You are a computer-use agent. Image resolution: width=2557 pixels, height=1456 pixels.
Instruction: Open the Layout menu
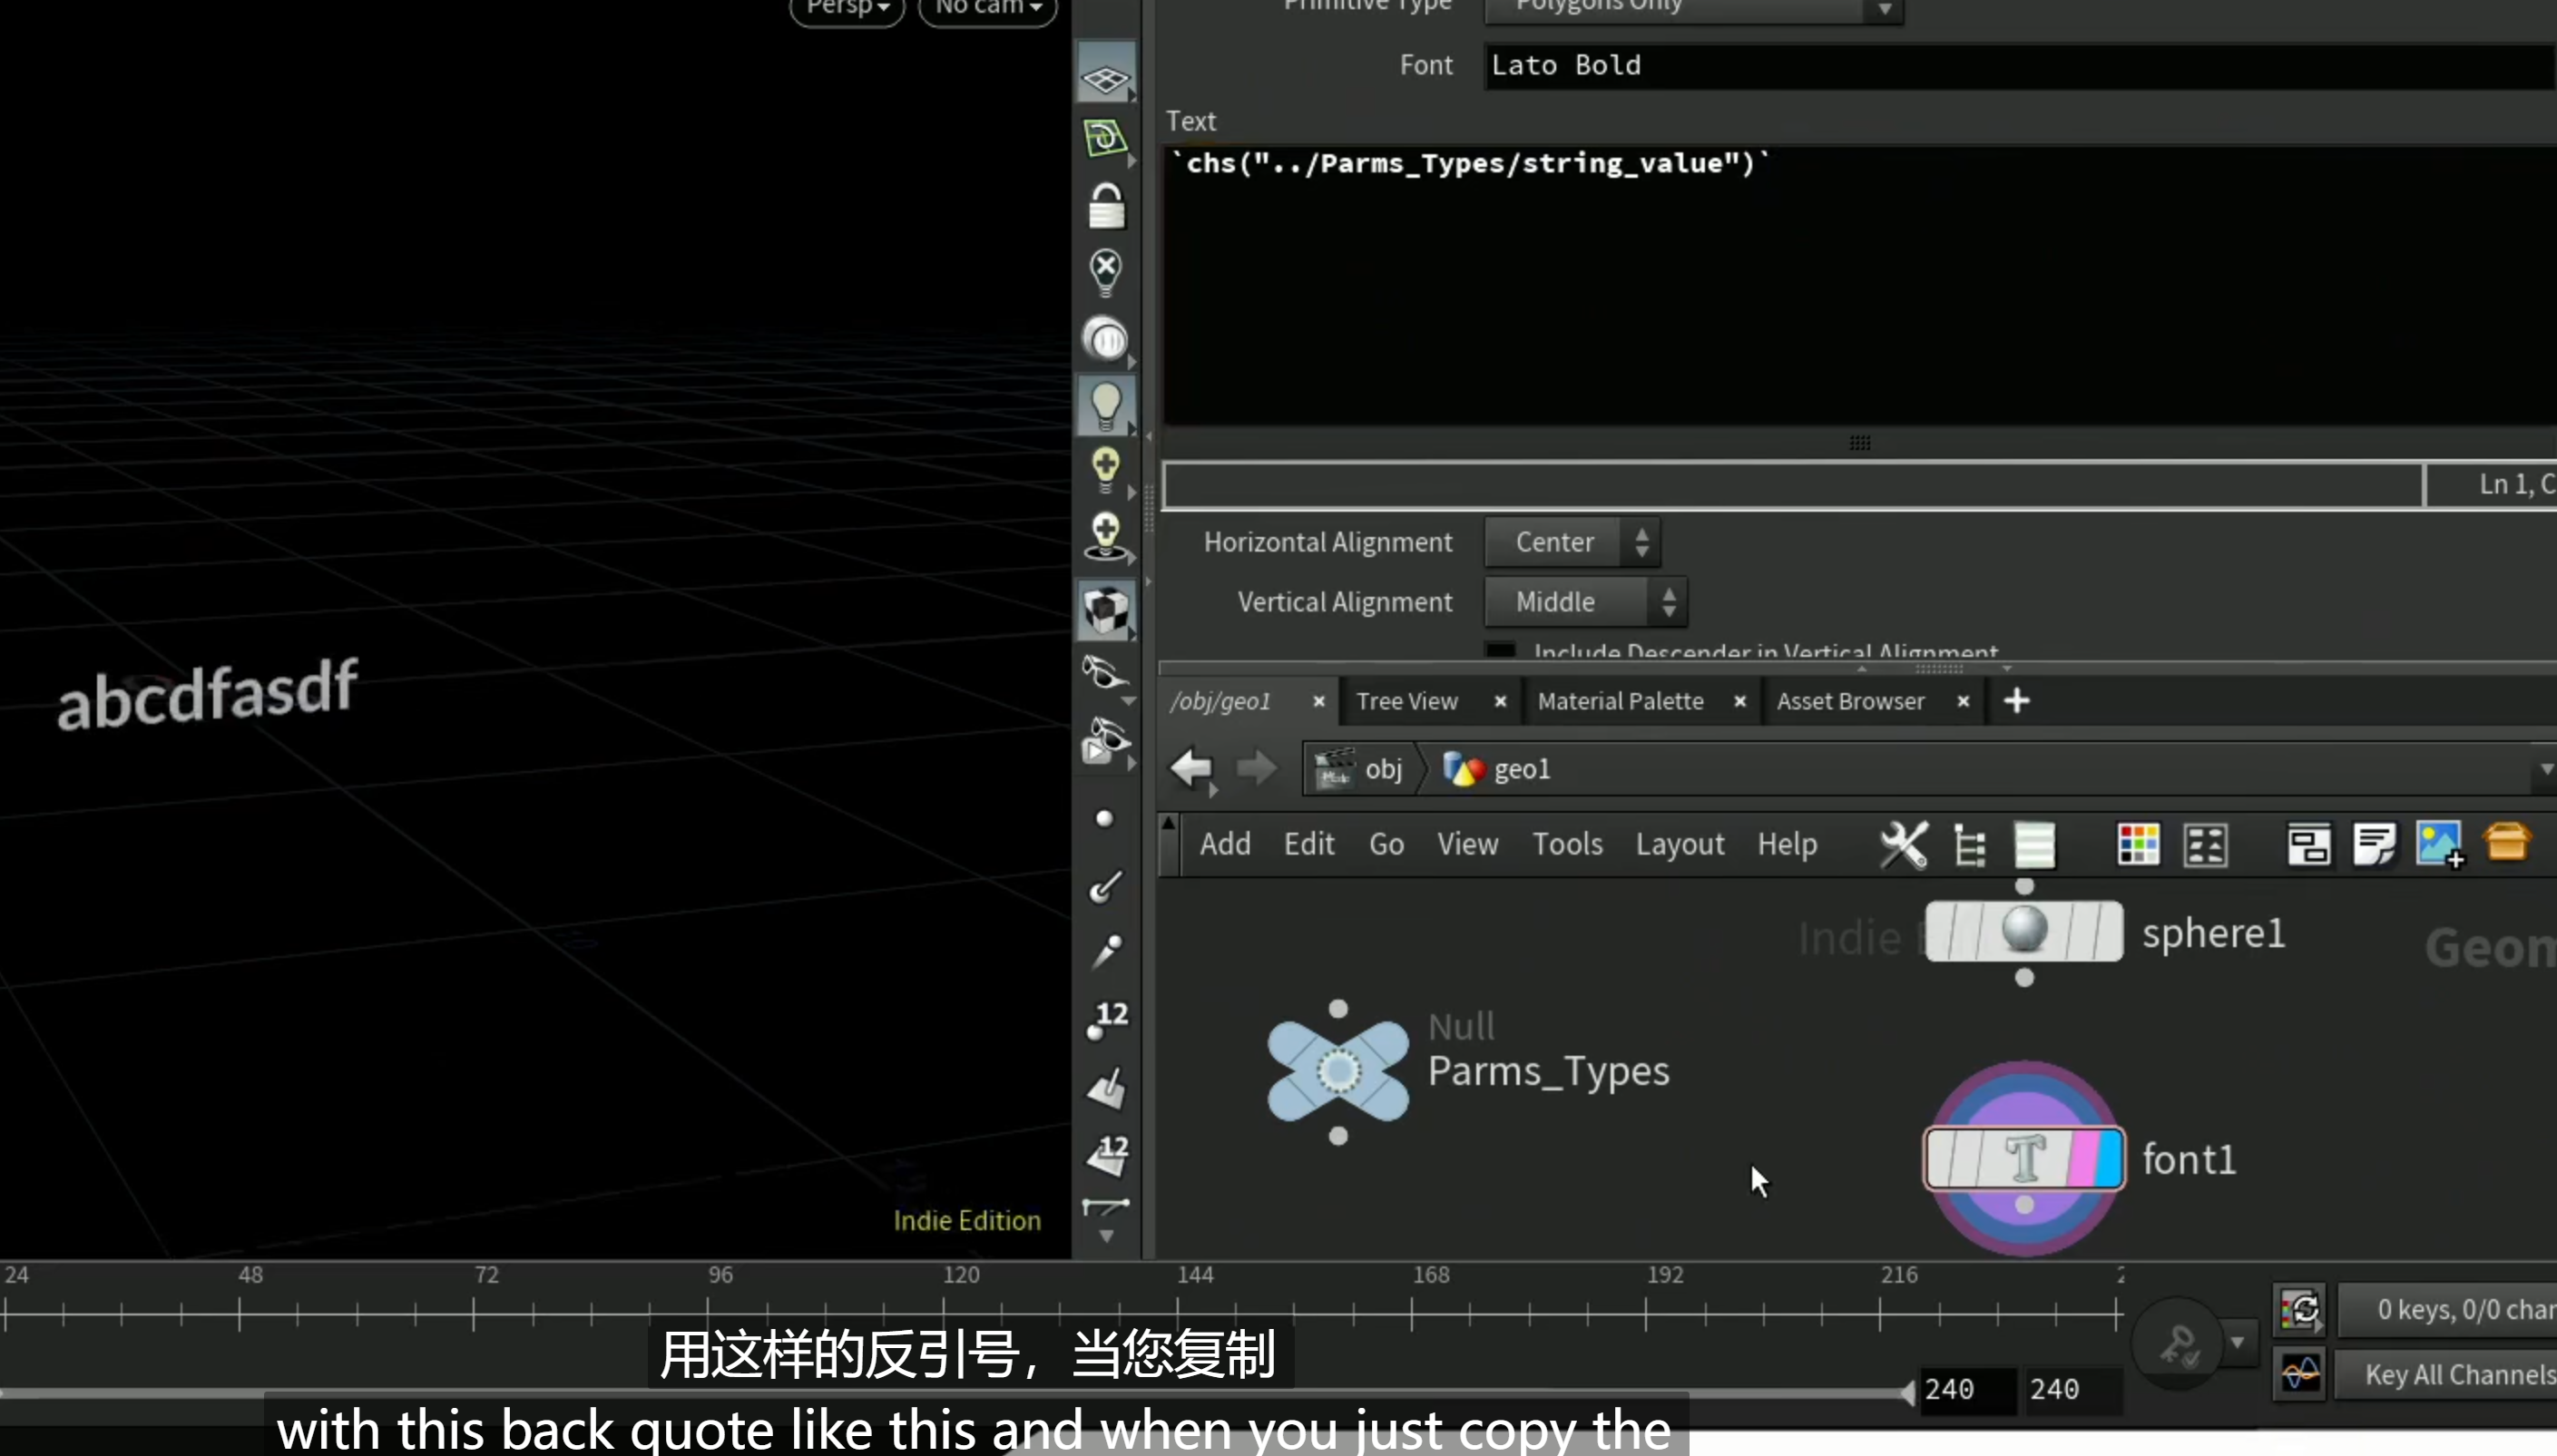1679,845
